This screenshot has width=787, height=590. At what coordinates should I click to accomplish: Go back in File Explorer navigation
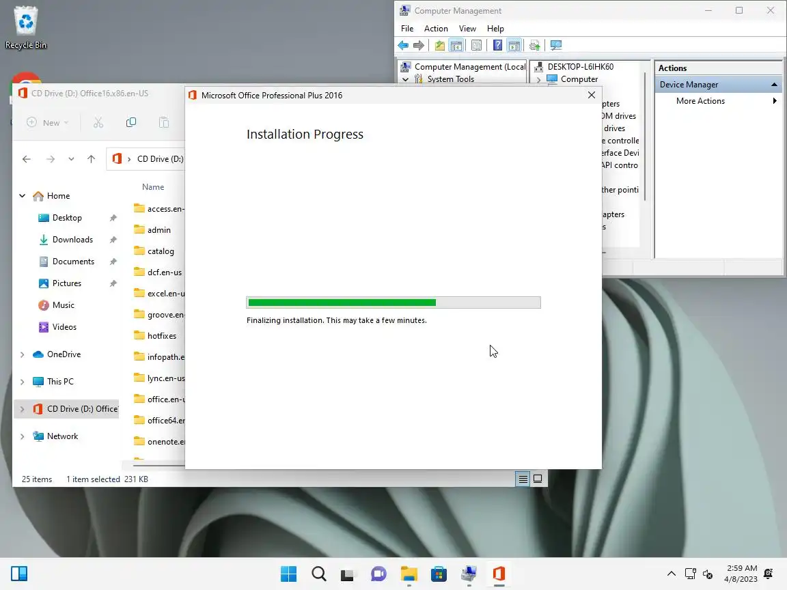(x=27, y=159)
